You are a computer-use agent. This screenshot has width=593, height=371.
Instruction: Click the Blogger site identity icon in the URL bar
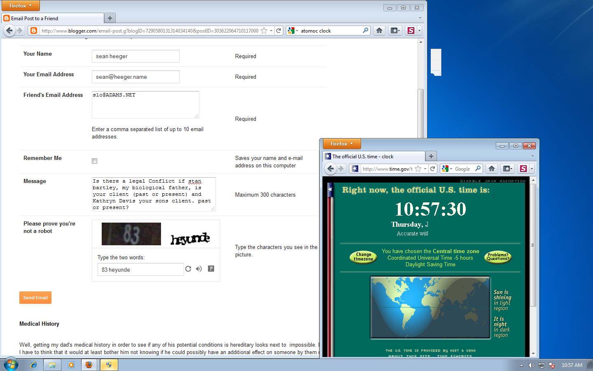(34, 31)
